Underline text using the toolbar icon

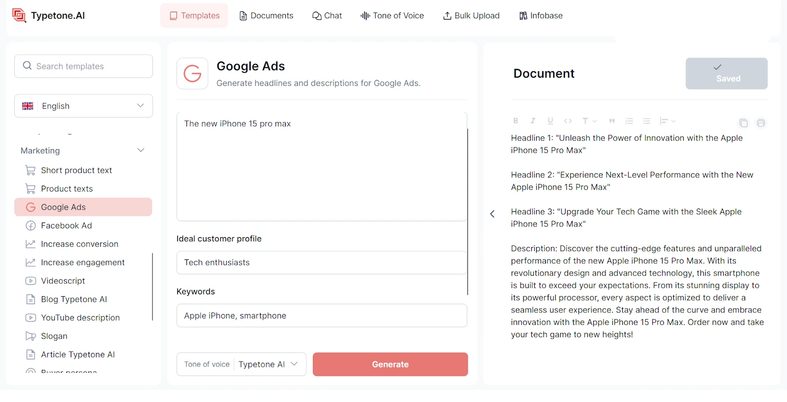click(550, 121)
